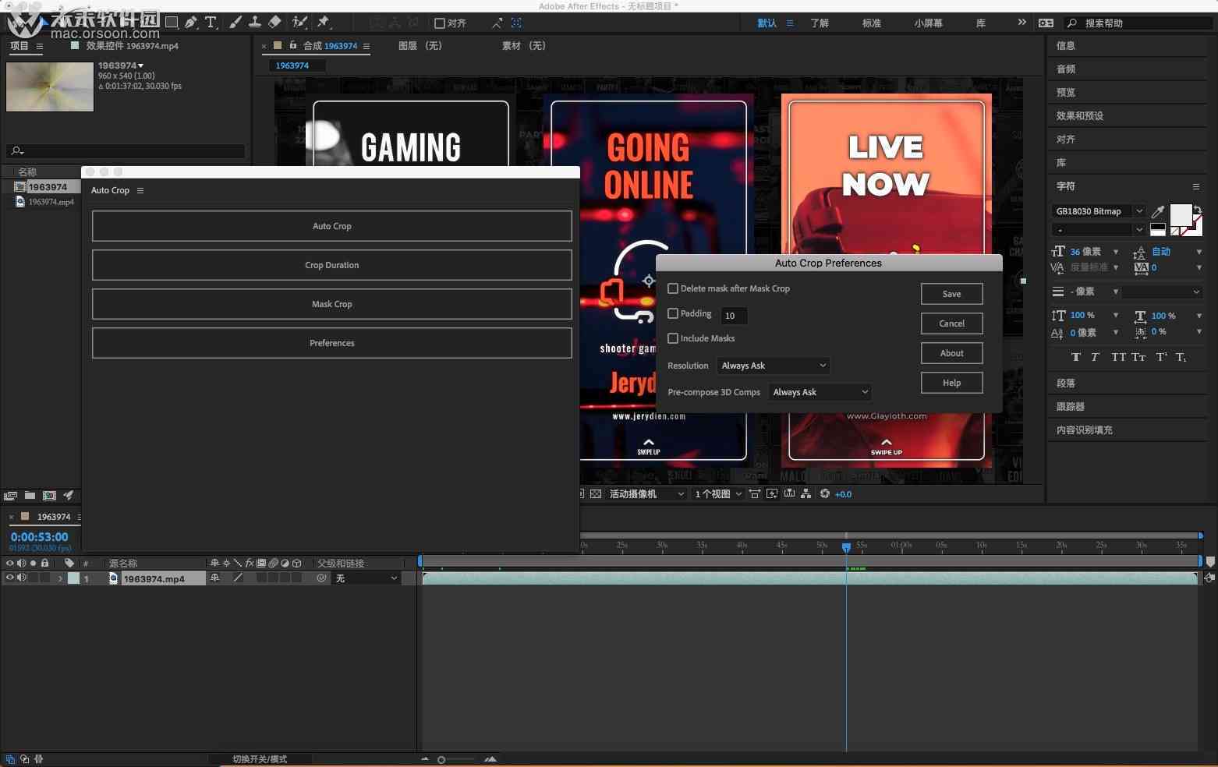Open the font style dropdown below font family
This screenshot has width=1218, height=767.
[x=1099, y=230]
